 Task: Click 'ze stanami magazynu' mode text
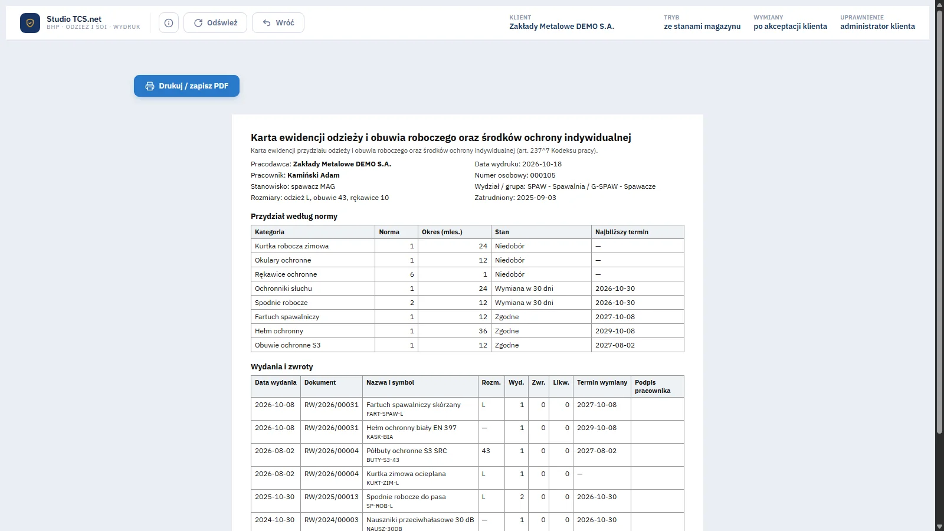tap(702, 27)
